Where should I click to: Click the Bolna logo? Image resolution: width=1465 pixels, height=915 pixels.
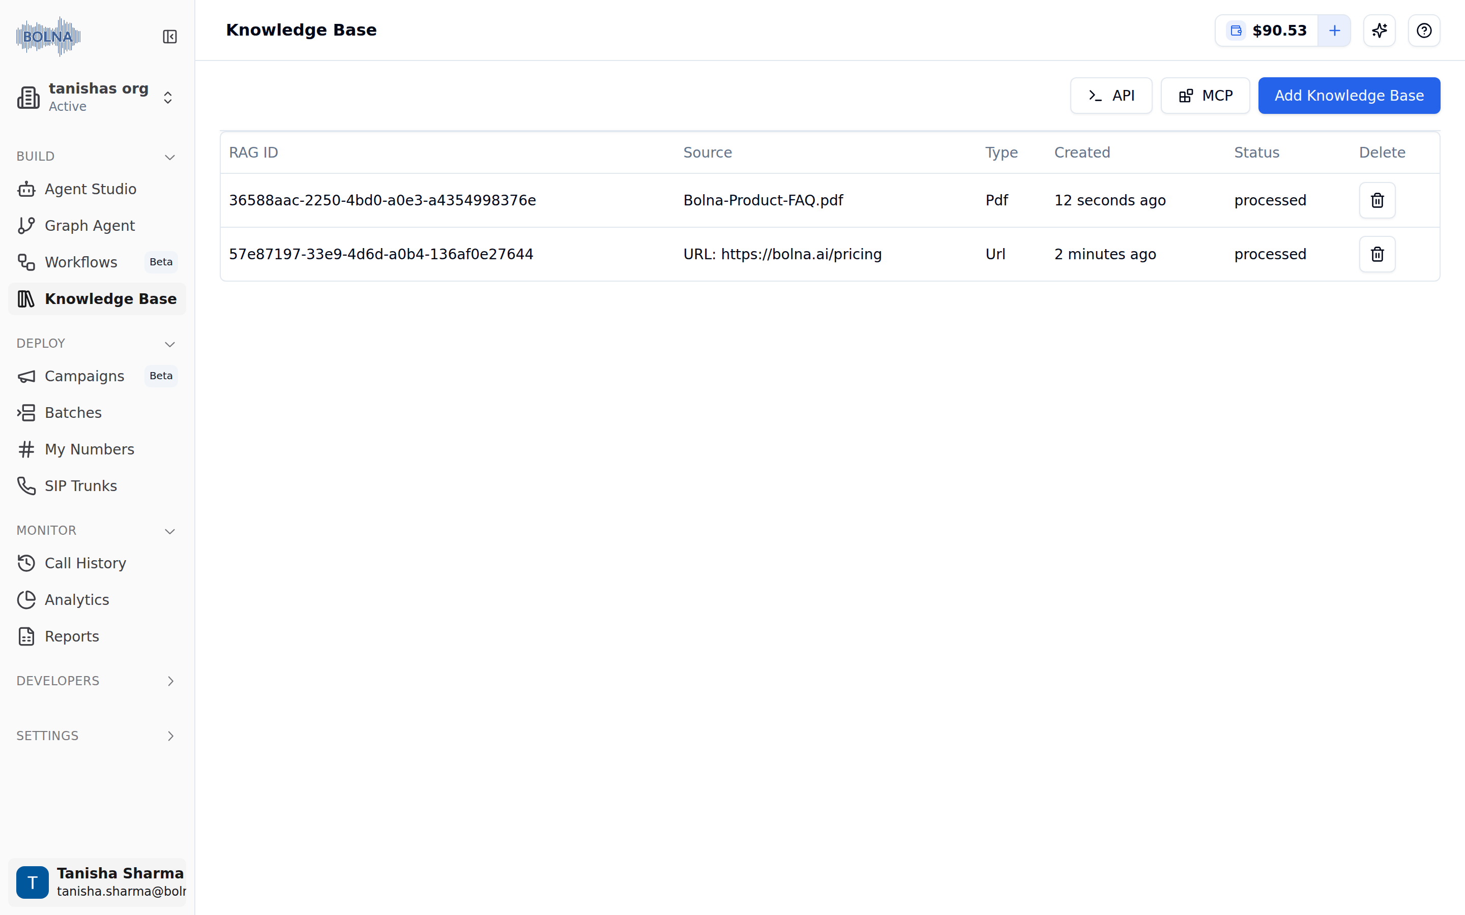pos(48,37)
